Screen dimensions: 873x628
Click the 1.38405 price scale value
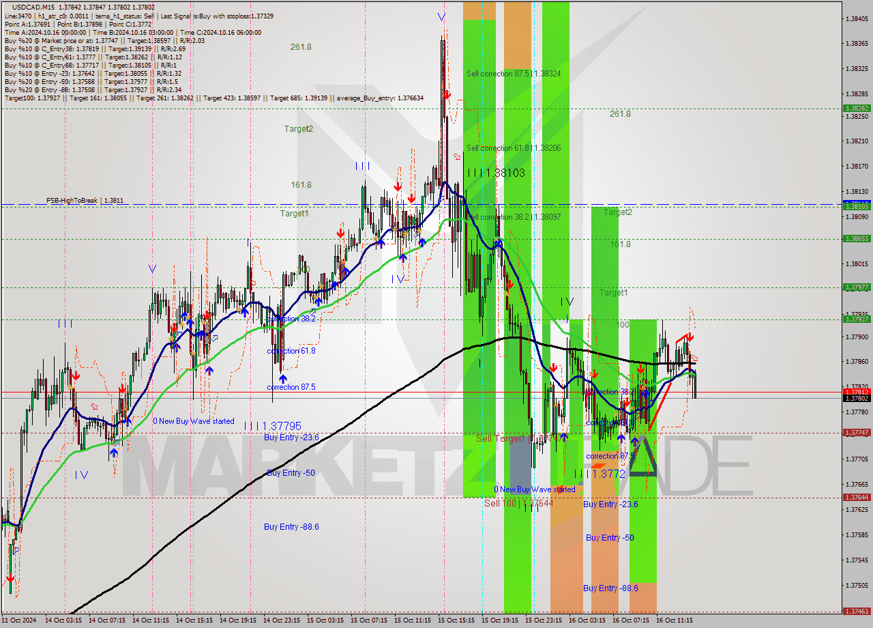(857, 18)
